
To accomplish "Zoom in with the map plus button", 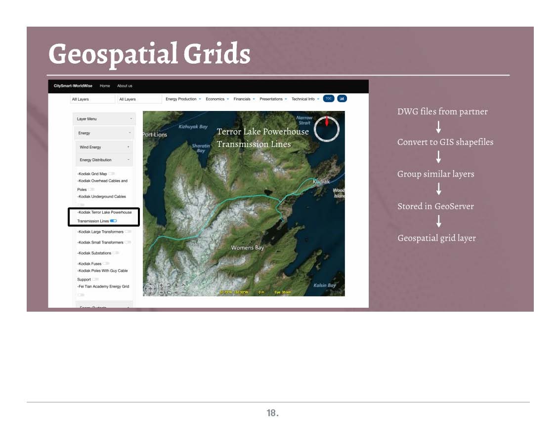I will coord(162,286).
